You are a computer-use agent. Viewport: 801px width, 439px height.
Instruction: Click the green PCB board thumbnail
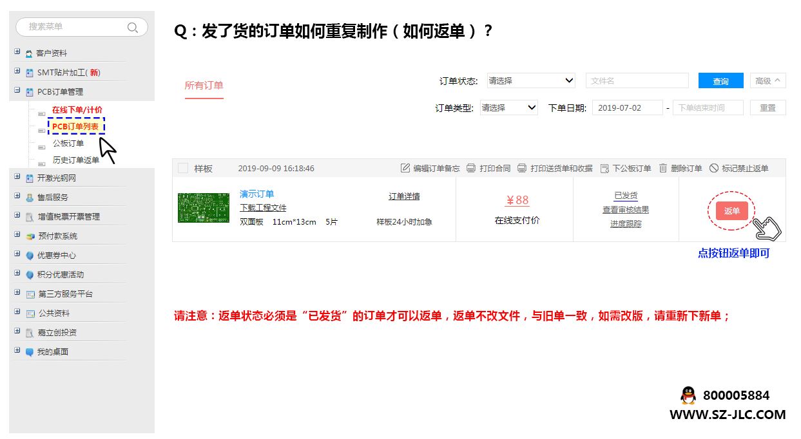tap(204, 207)
